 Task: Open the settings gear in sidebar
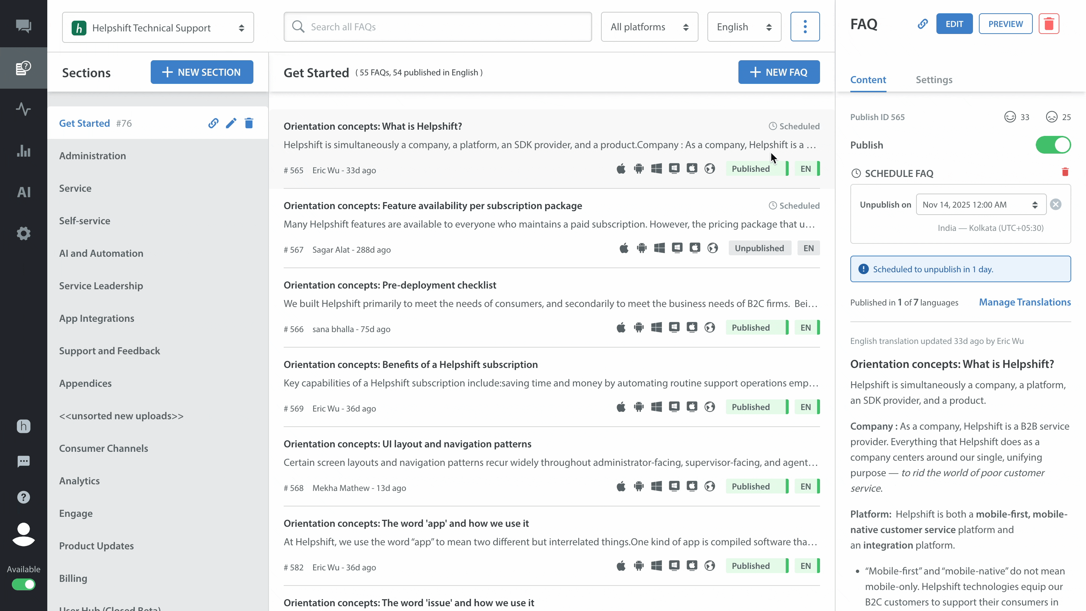(24, 233)
